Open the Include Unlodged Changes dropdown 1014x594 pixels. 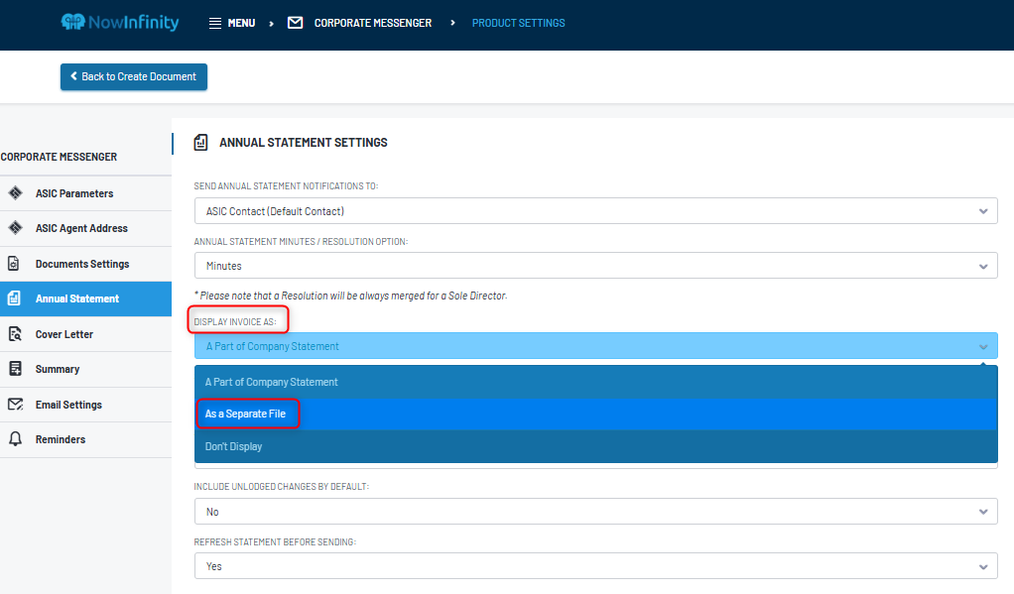595,511
